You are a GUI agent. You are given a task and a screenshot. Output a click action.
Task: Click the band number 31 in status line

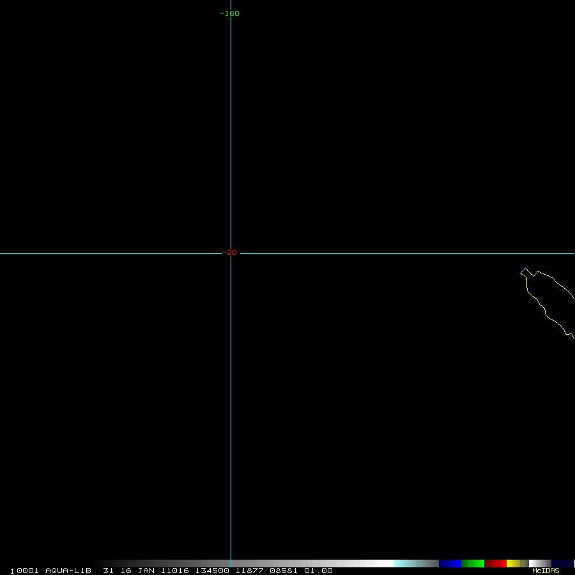(x=108, y=571)
